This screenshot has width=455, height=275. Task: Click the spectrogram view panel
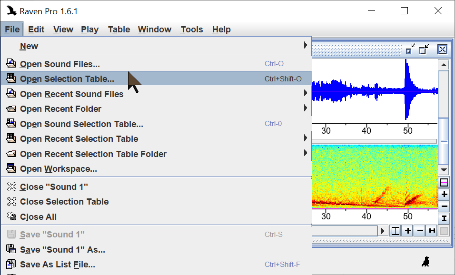[x=375, y=177]
